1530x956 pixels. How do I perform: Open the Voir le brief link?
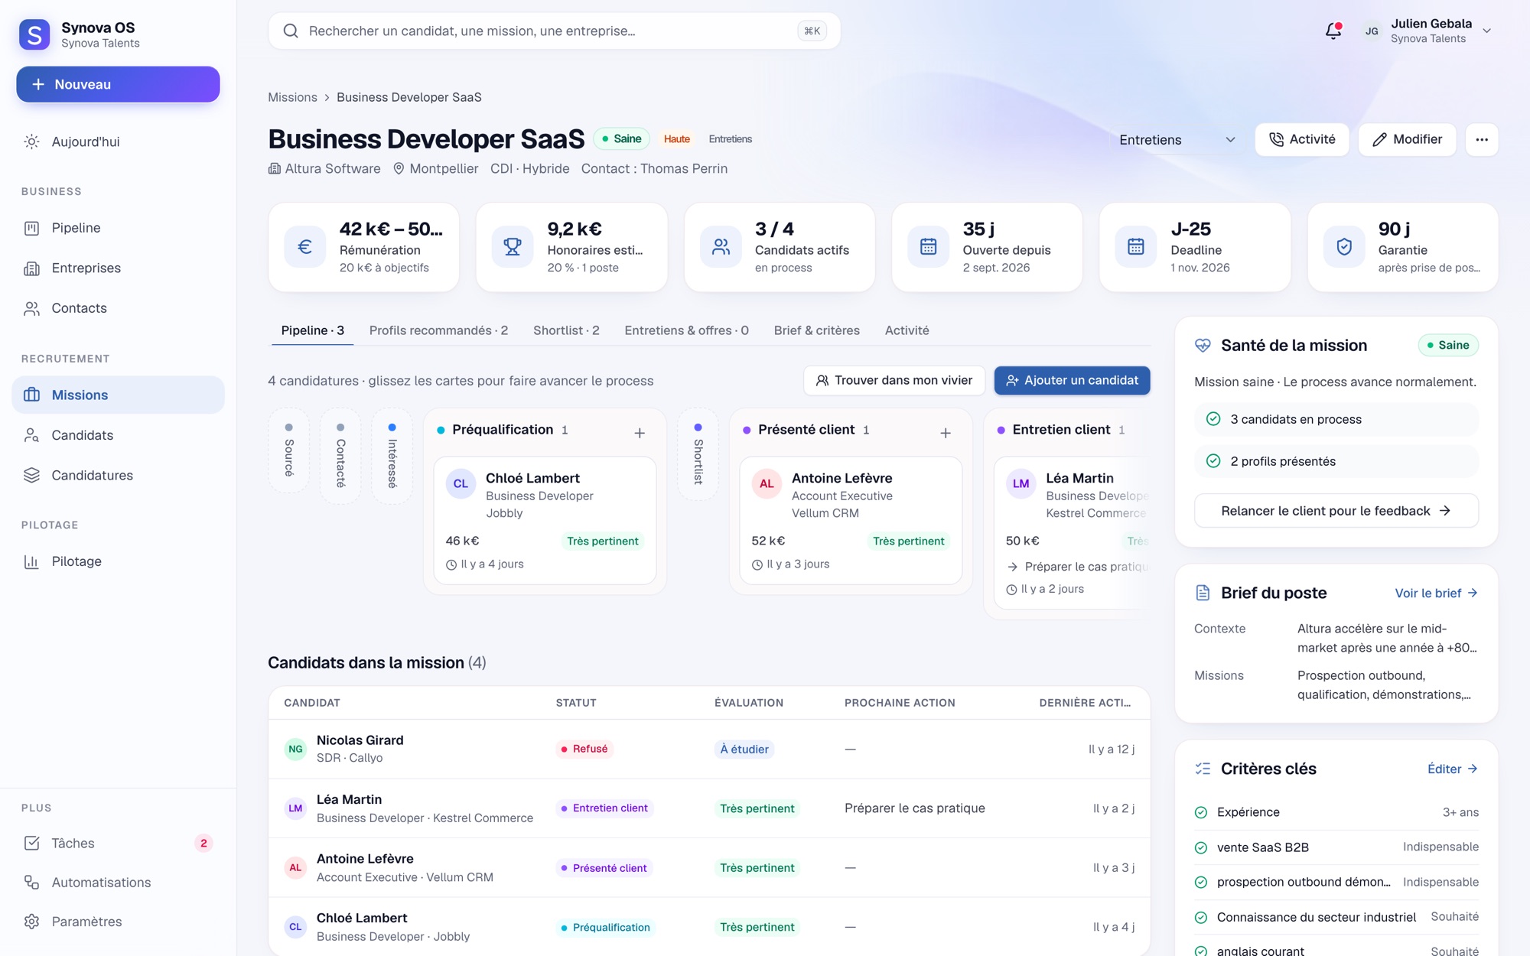point(1436,593)
